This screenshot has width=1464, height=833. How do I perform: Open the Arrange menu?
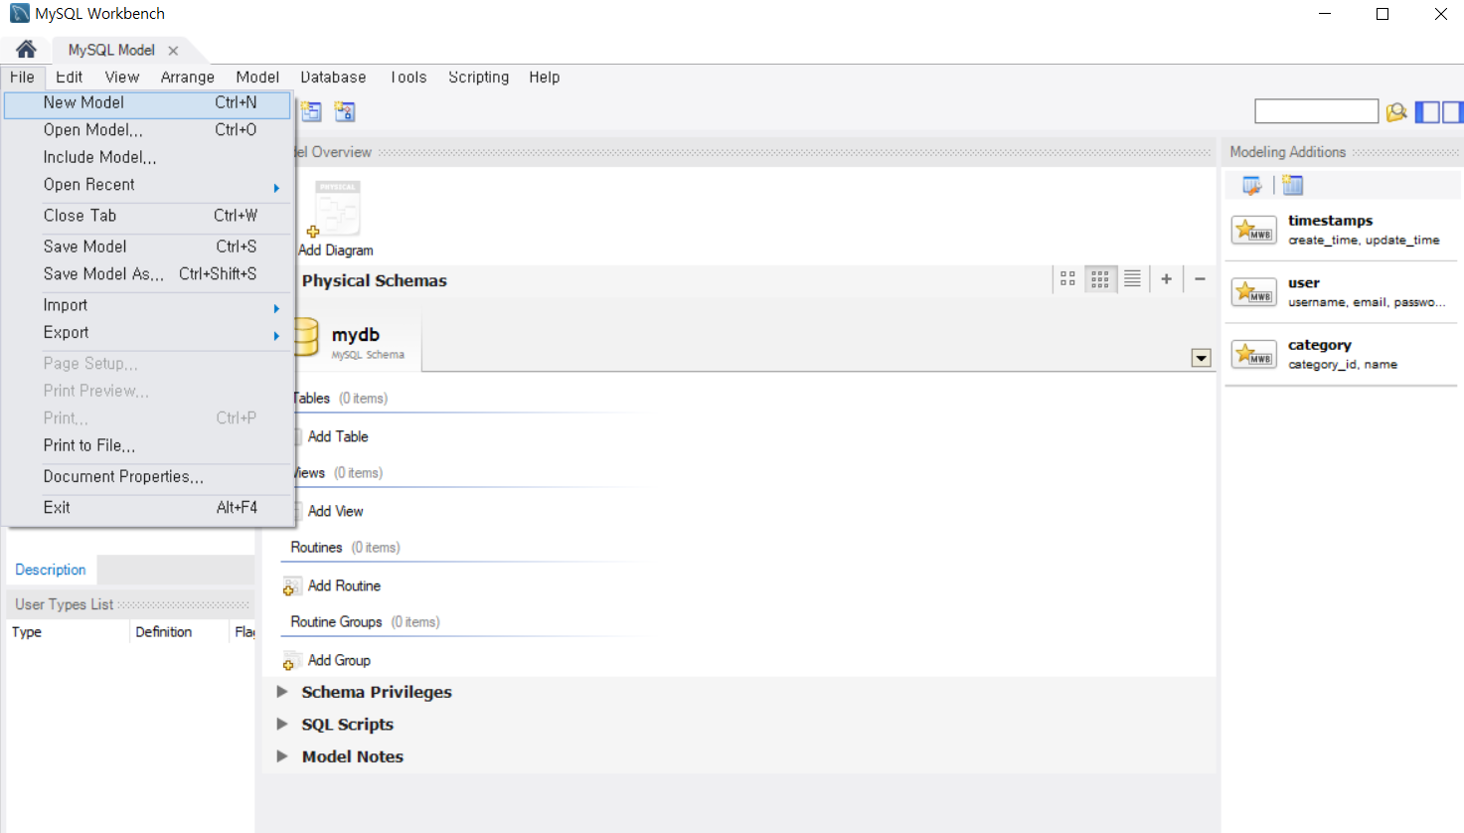188,78
